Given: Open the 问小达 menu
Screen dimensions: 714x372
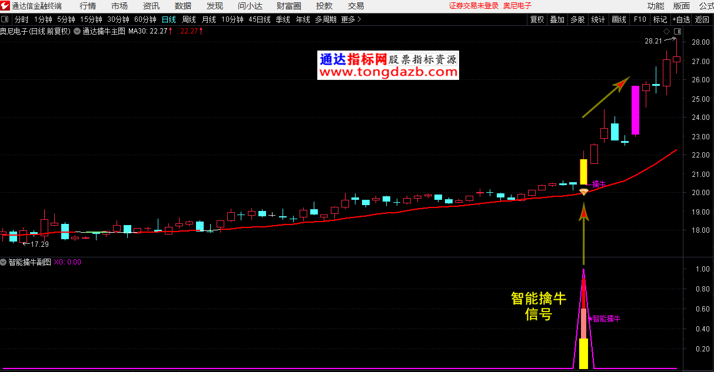Looking at the screenshot, I should (250, 6).
